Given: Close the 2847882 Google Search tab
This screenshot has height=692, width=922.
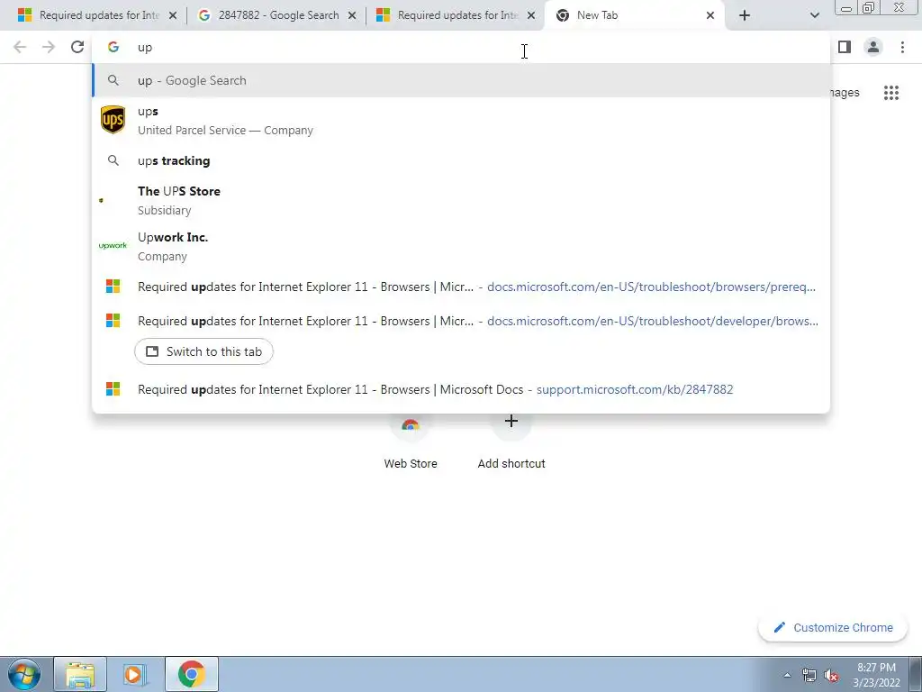Looking at the screenshot, I should click(352, 16).
